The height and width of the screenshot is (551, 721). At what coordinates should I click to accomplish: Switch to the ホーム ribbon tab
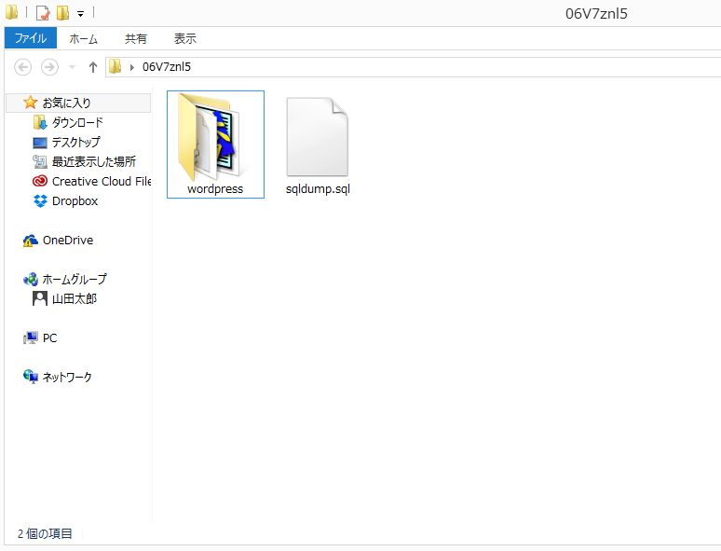click(83, 38)
